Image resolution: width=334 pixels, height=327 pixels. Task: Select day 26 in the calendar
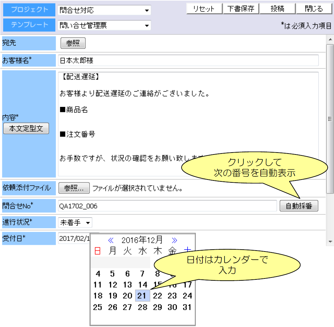click(x=113, y=307)
